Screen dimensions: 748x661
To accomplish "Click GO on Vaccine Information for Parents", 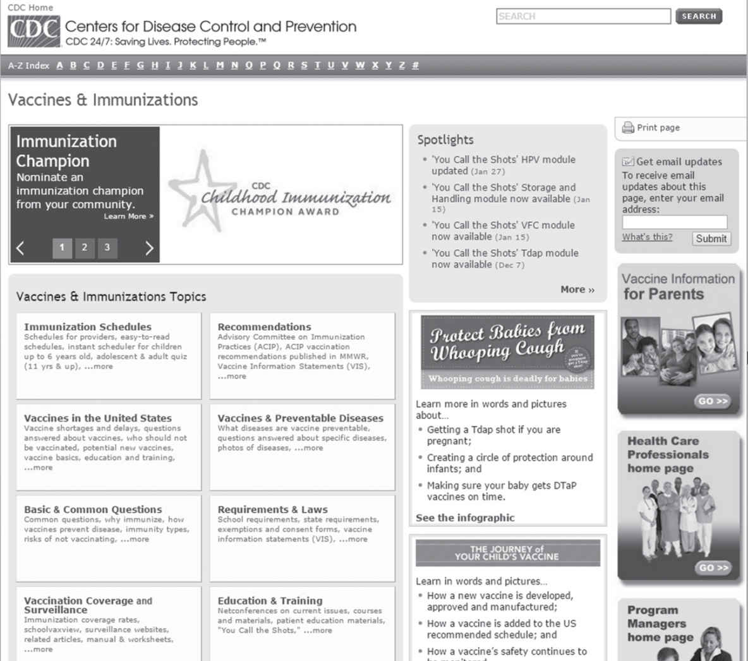I will [713, 401].
